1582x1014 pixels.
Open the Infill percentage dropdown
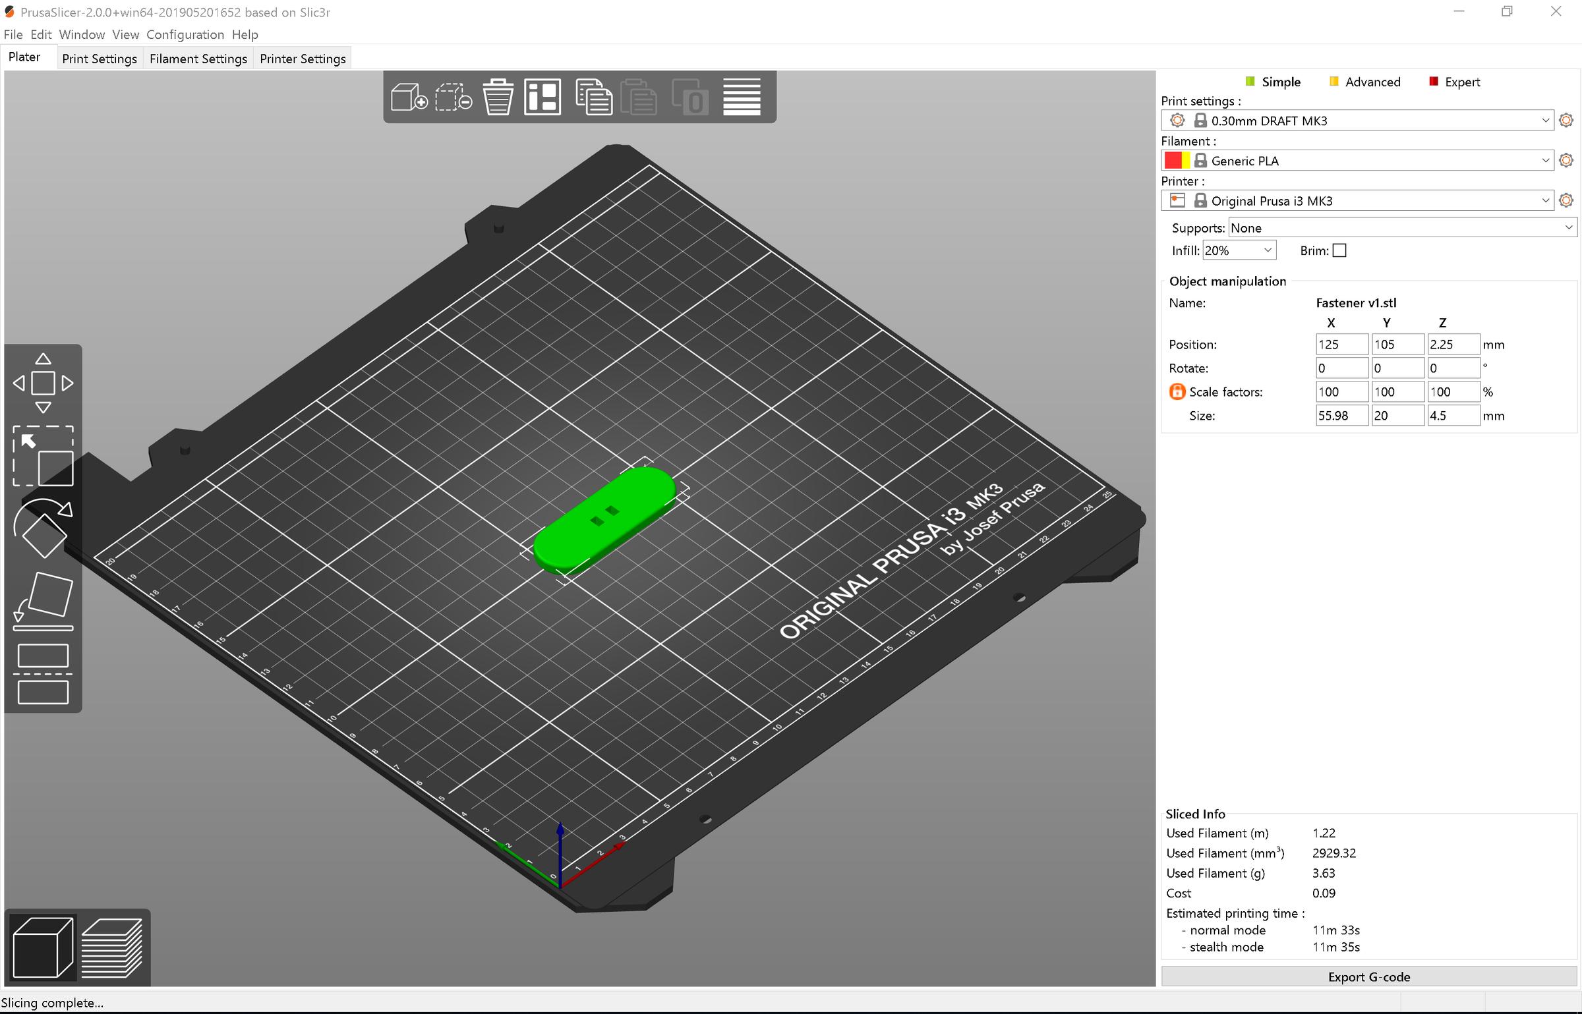[x=1239, y=250]
